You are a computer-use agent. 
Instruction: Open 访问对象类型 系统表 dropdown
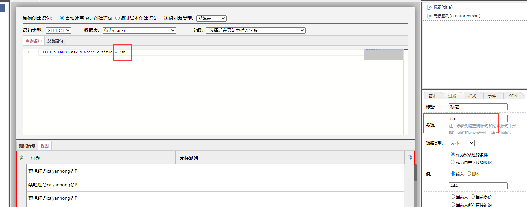click(x=211, y=19)
